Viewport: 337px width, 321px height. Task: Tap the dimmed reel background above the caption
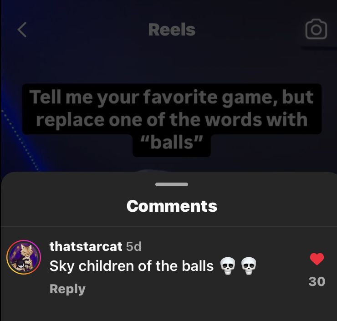coord(172,65)
